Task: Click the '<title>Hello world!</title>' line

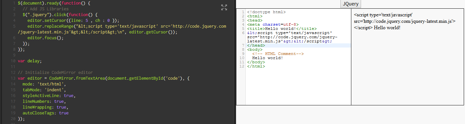Action: [x=282, y=29]
